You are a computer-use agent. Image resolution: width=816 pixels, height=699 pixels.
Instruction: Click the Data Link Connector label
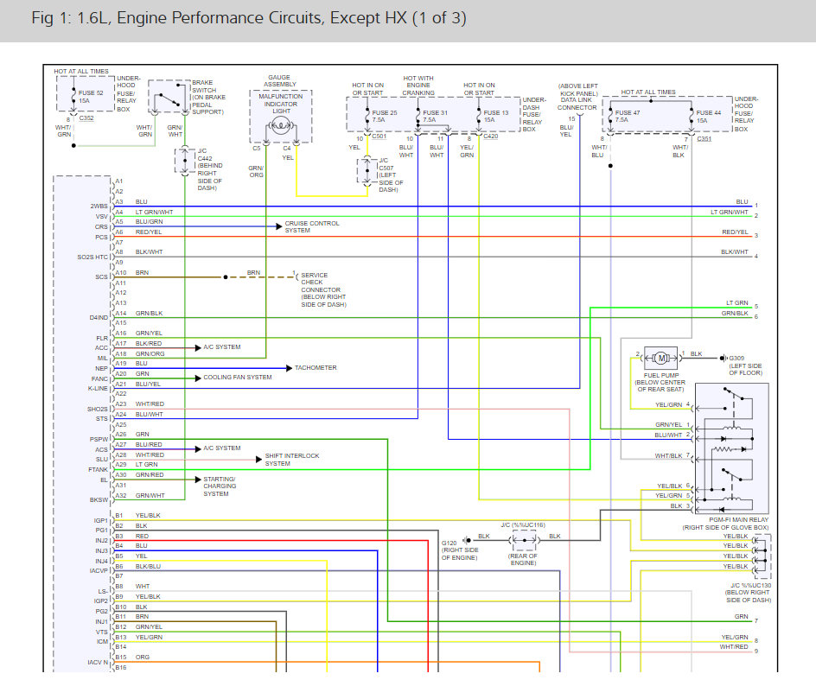(577, 102)
